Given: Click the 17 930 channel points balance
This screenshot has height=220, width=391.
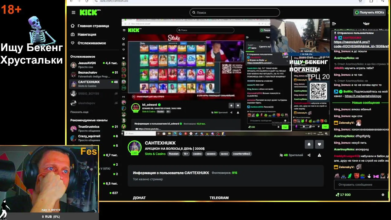Looking at the screenshot, I should [x=343, y=195].
